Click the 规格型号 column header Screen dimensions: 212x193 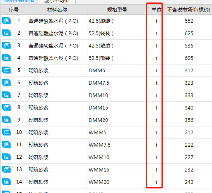click(117, 10)
